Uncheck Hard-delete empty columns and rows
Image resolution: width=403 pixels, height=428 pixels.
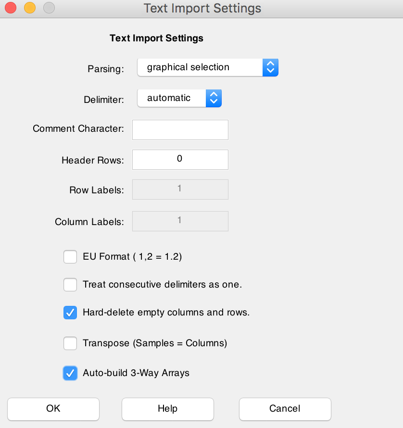tap(70, 313)
